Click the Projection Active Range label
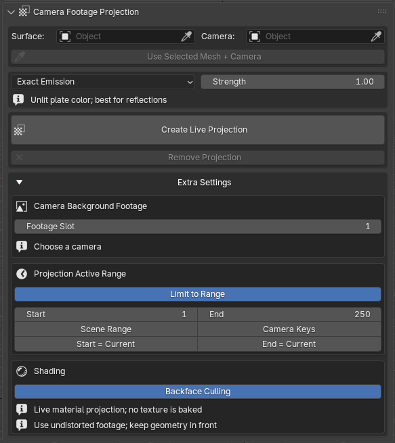Screen dimensions: 395x443 [80, 274]
